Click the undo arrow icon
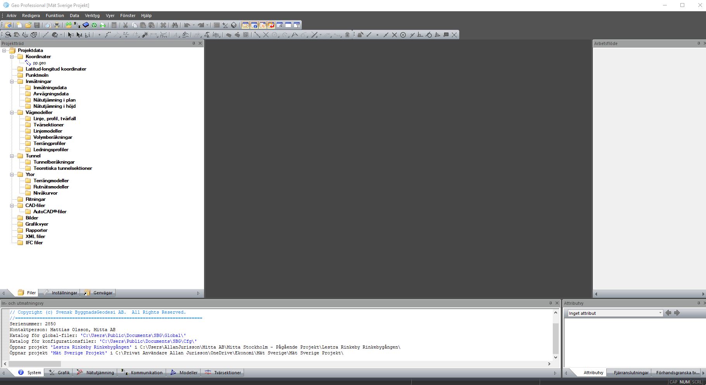This screenshot has height=385, width=706. coord(187,25)
